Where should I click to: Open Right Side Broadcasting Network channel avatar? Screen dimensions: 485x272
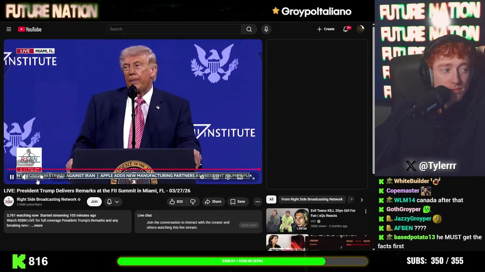click(x=9, y=201)
